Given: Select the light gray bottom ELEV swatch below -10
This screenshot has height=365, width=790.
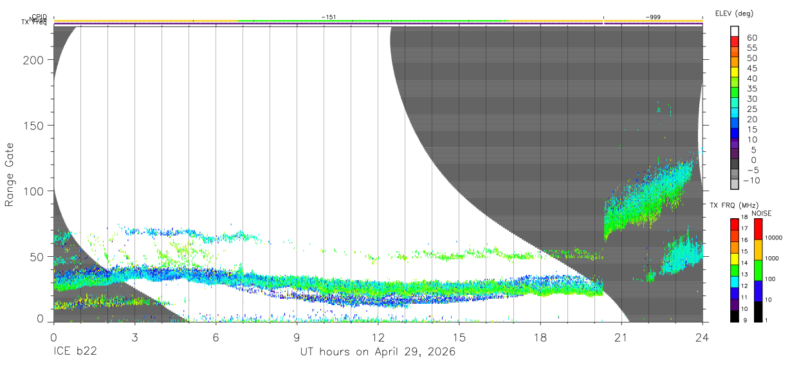Looking at the screenshot, I should click(735, 184).
